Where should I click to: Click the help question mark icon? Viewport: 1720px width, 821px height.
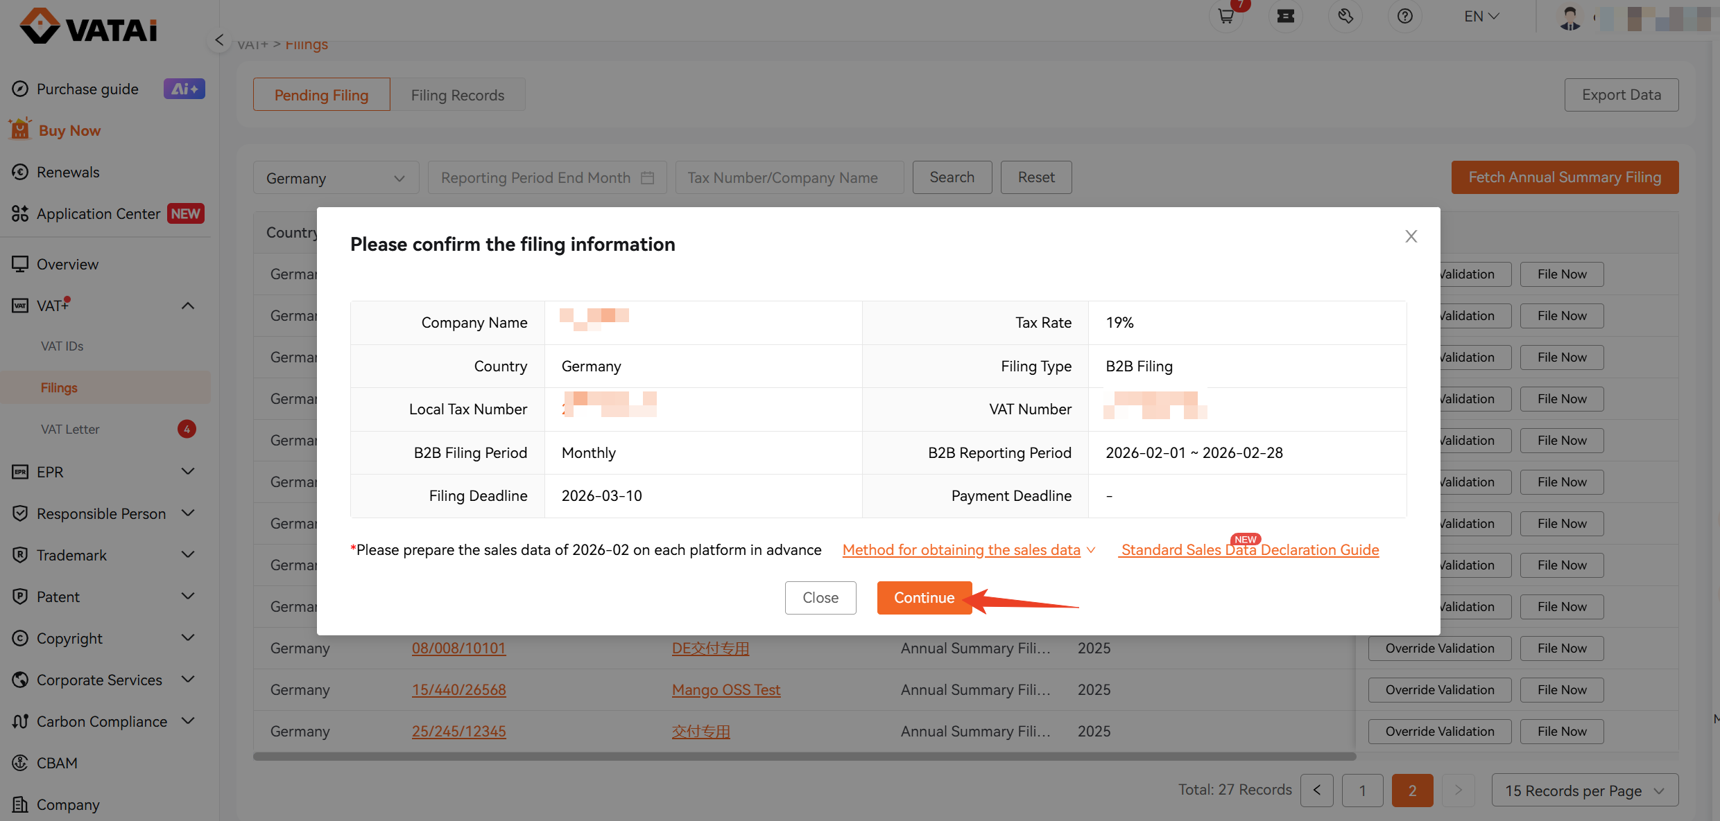[1404, 16]
